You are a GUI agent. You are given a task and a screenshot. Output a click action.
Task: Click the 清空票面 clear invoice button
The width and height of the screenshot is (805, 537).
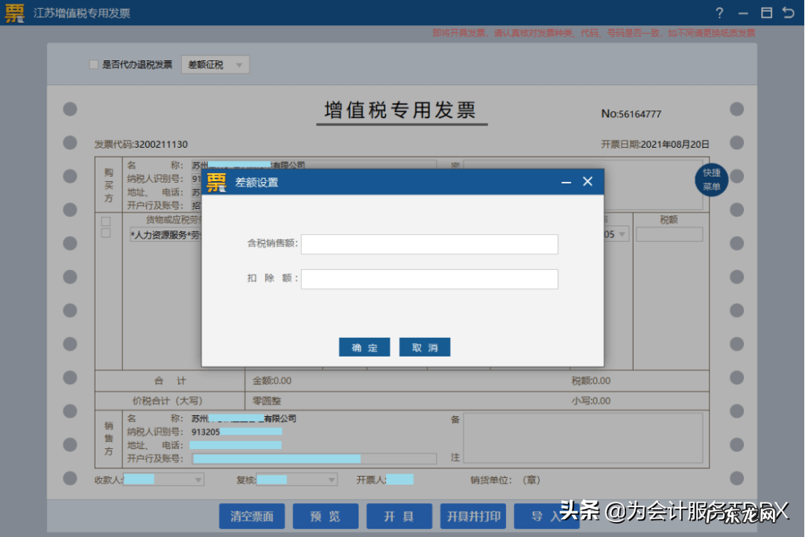pyautogui.click(x=251, y=515)
